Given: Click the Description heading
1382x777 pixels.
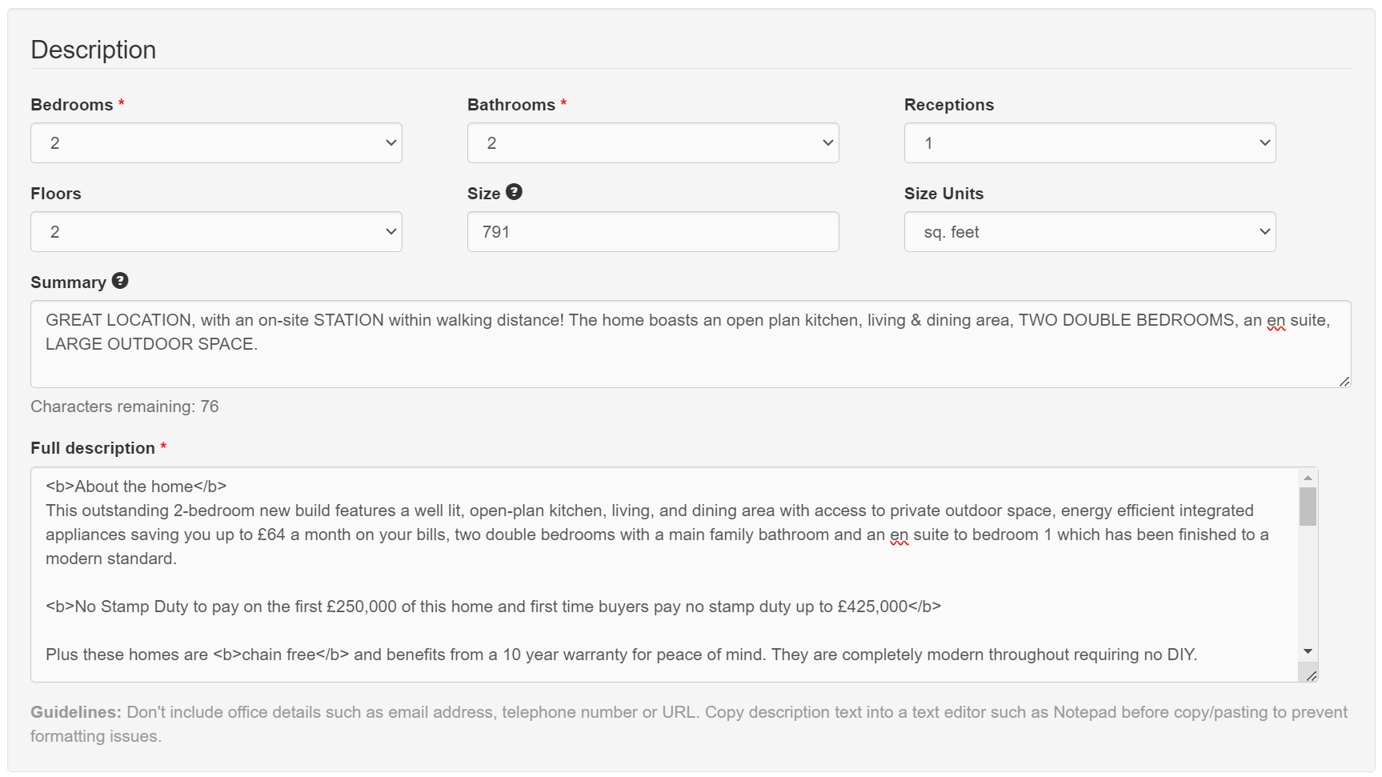Looking at the screenshot, I should [93, 50].
